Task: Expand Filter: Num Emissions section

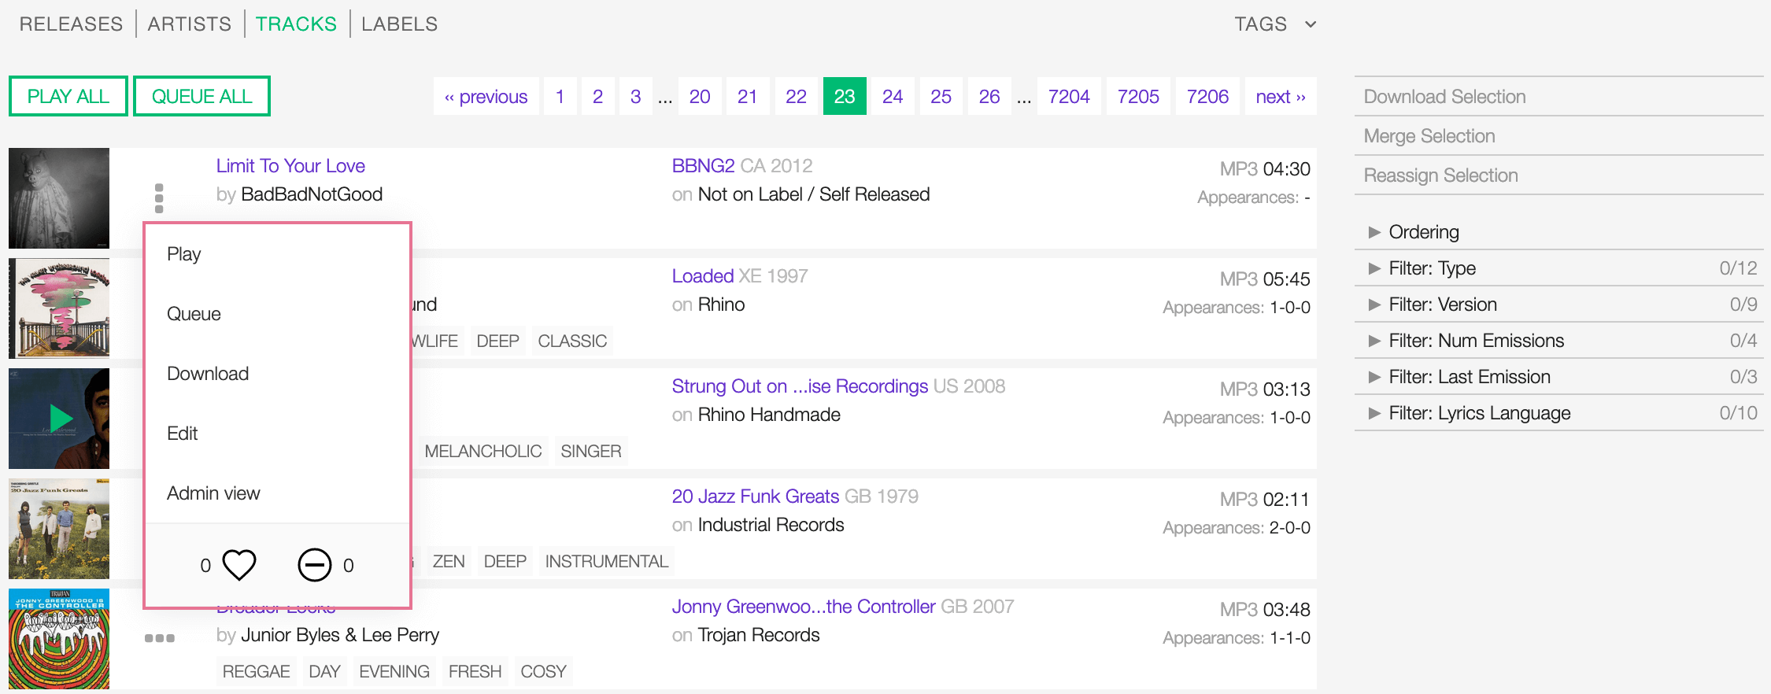Action: pos(1558,341)
